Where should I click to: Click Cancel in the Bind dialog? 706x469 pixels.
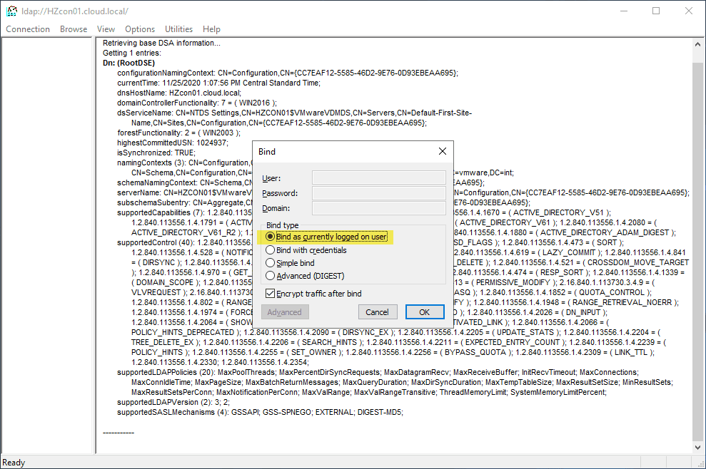point(378,312)
